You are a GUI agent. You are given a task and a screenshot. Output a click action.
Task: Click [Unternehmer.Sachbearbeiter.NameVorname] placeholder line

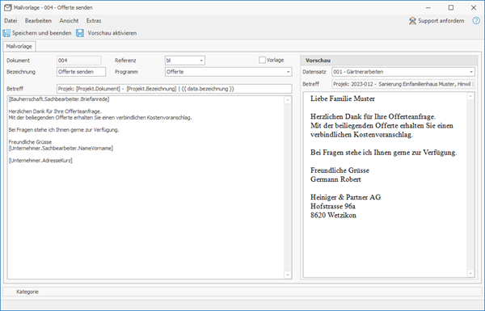pos(61,149)
